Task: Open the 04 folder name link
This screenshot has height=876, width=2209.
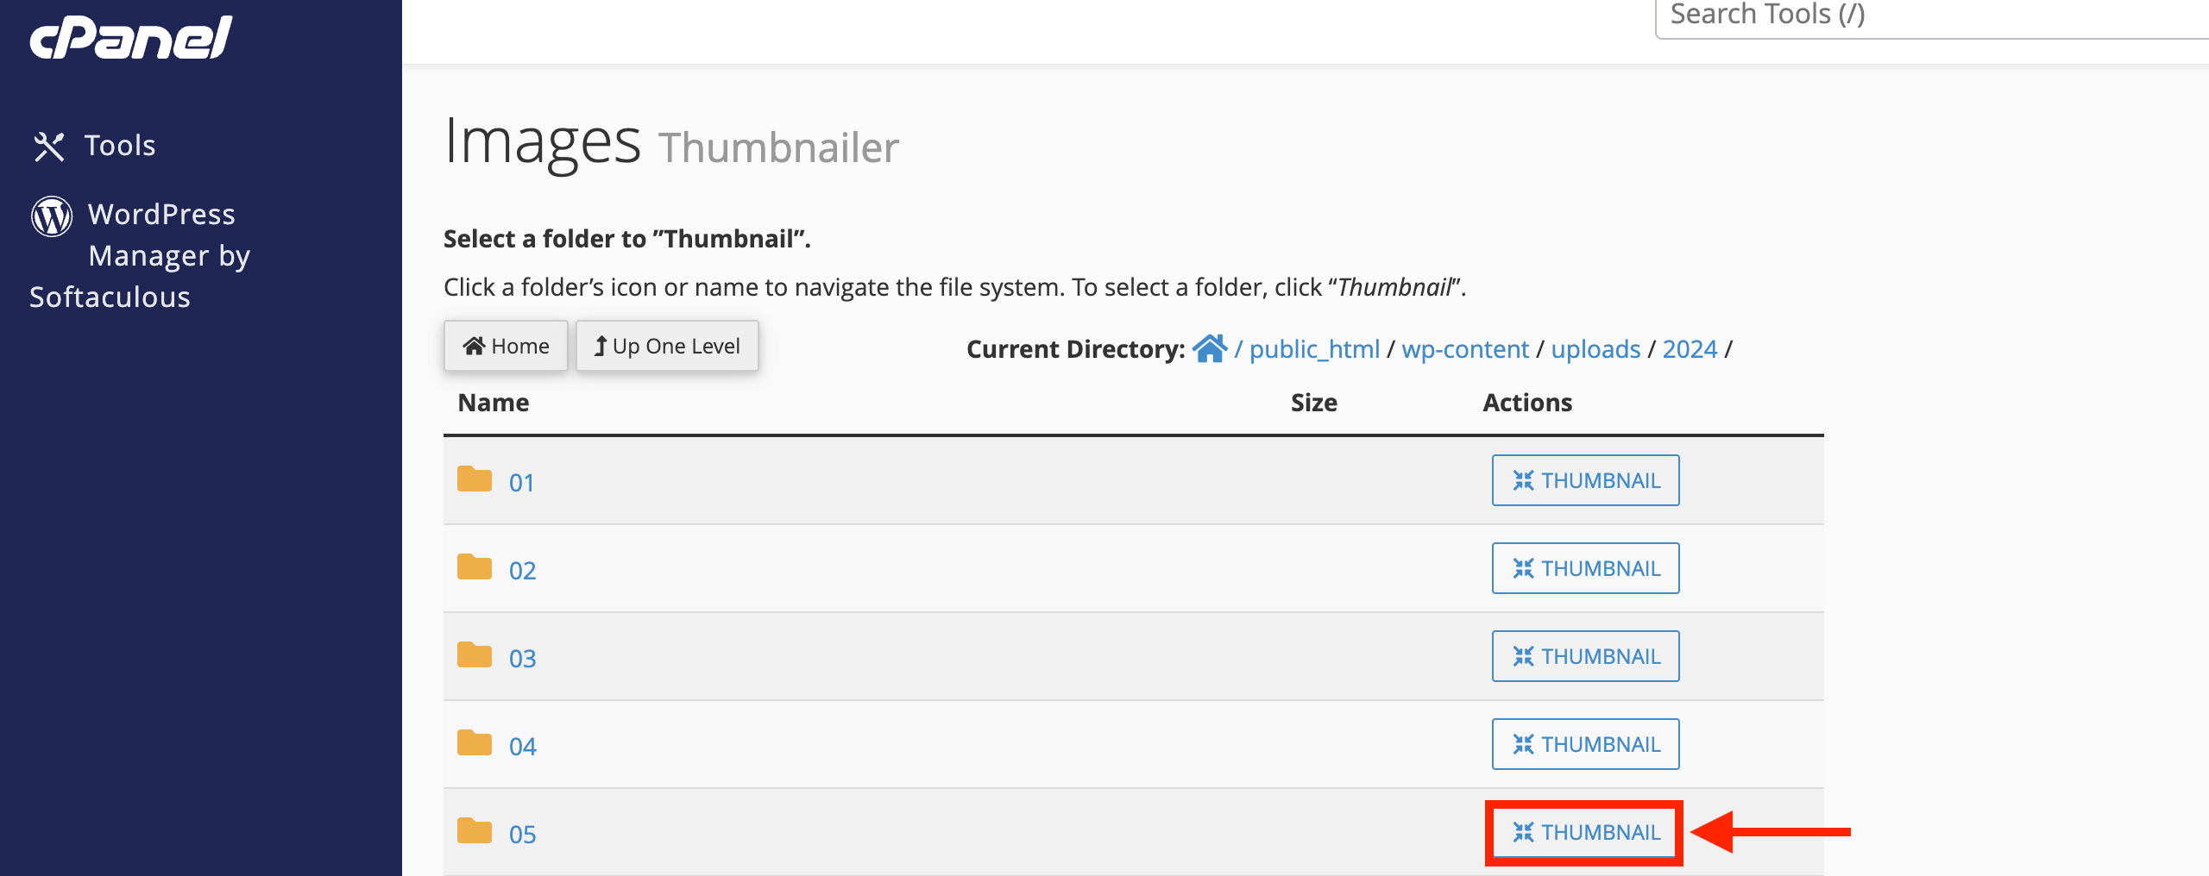Action: tap(522, 747)
